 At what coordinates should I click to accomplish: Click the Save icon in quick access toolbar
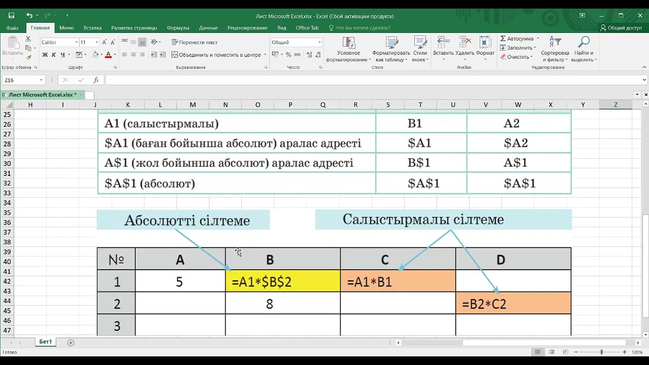coord(12,16)
